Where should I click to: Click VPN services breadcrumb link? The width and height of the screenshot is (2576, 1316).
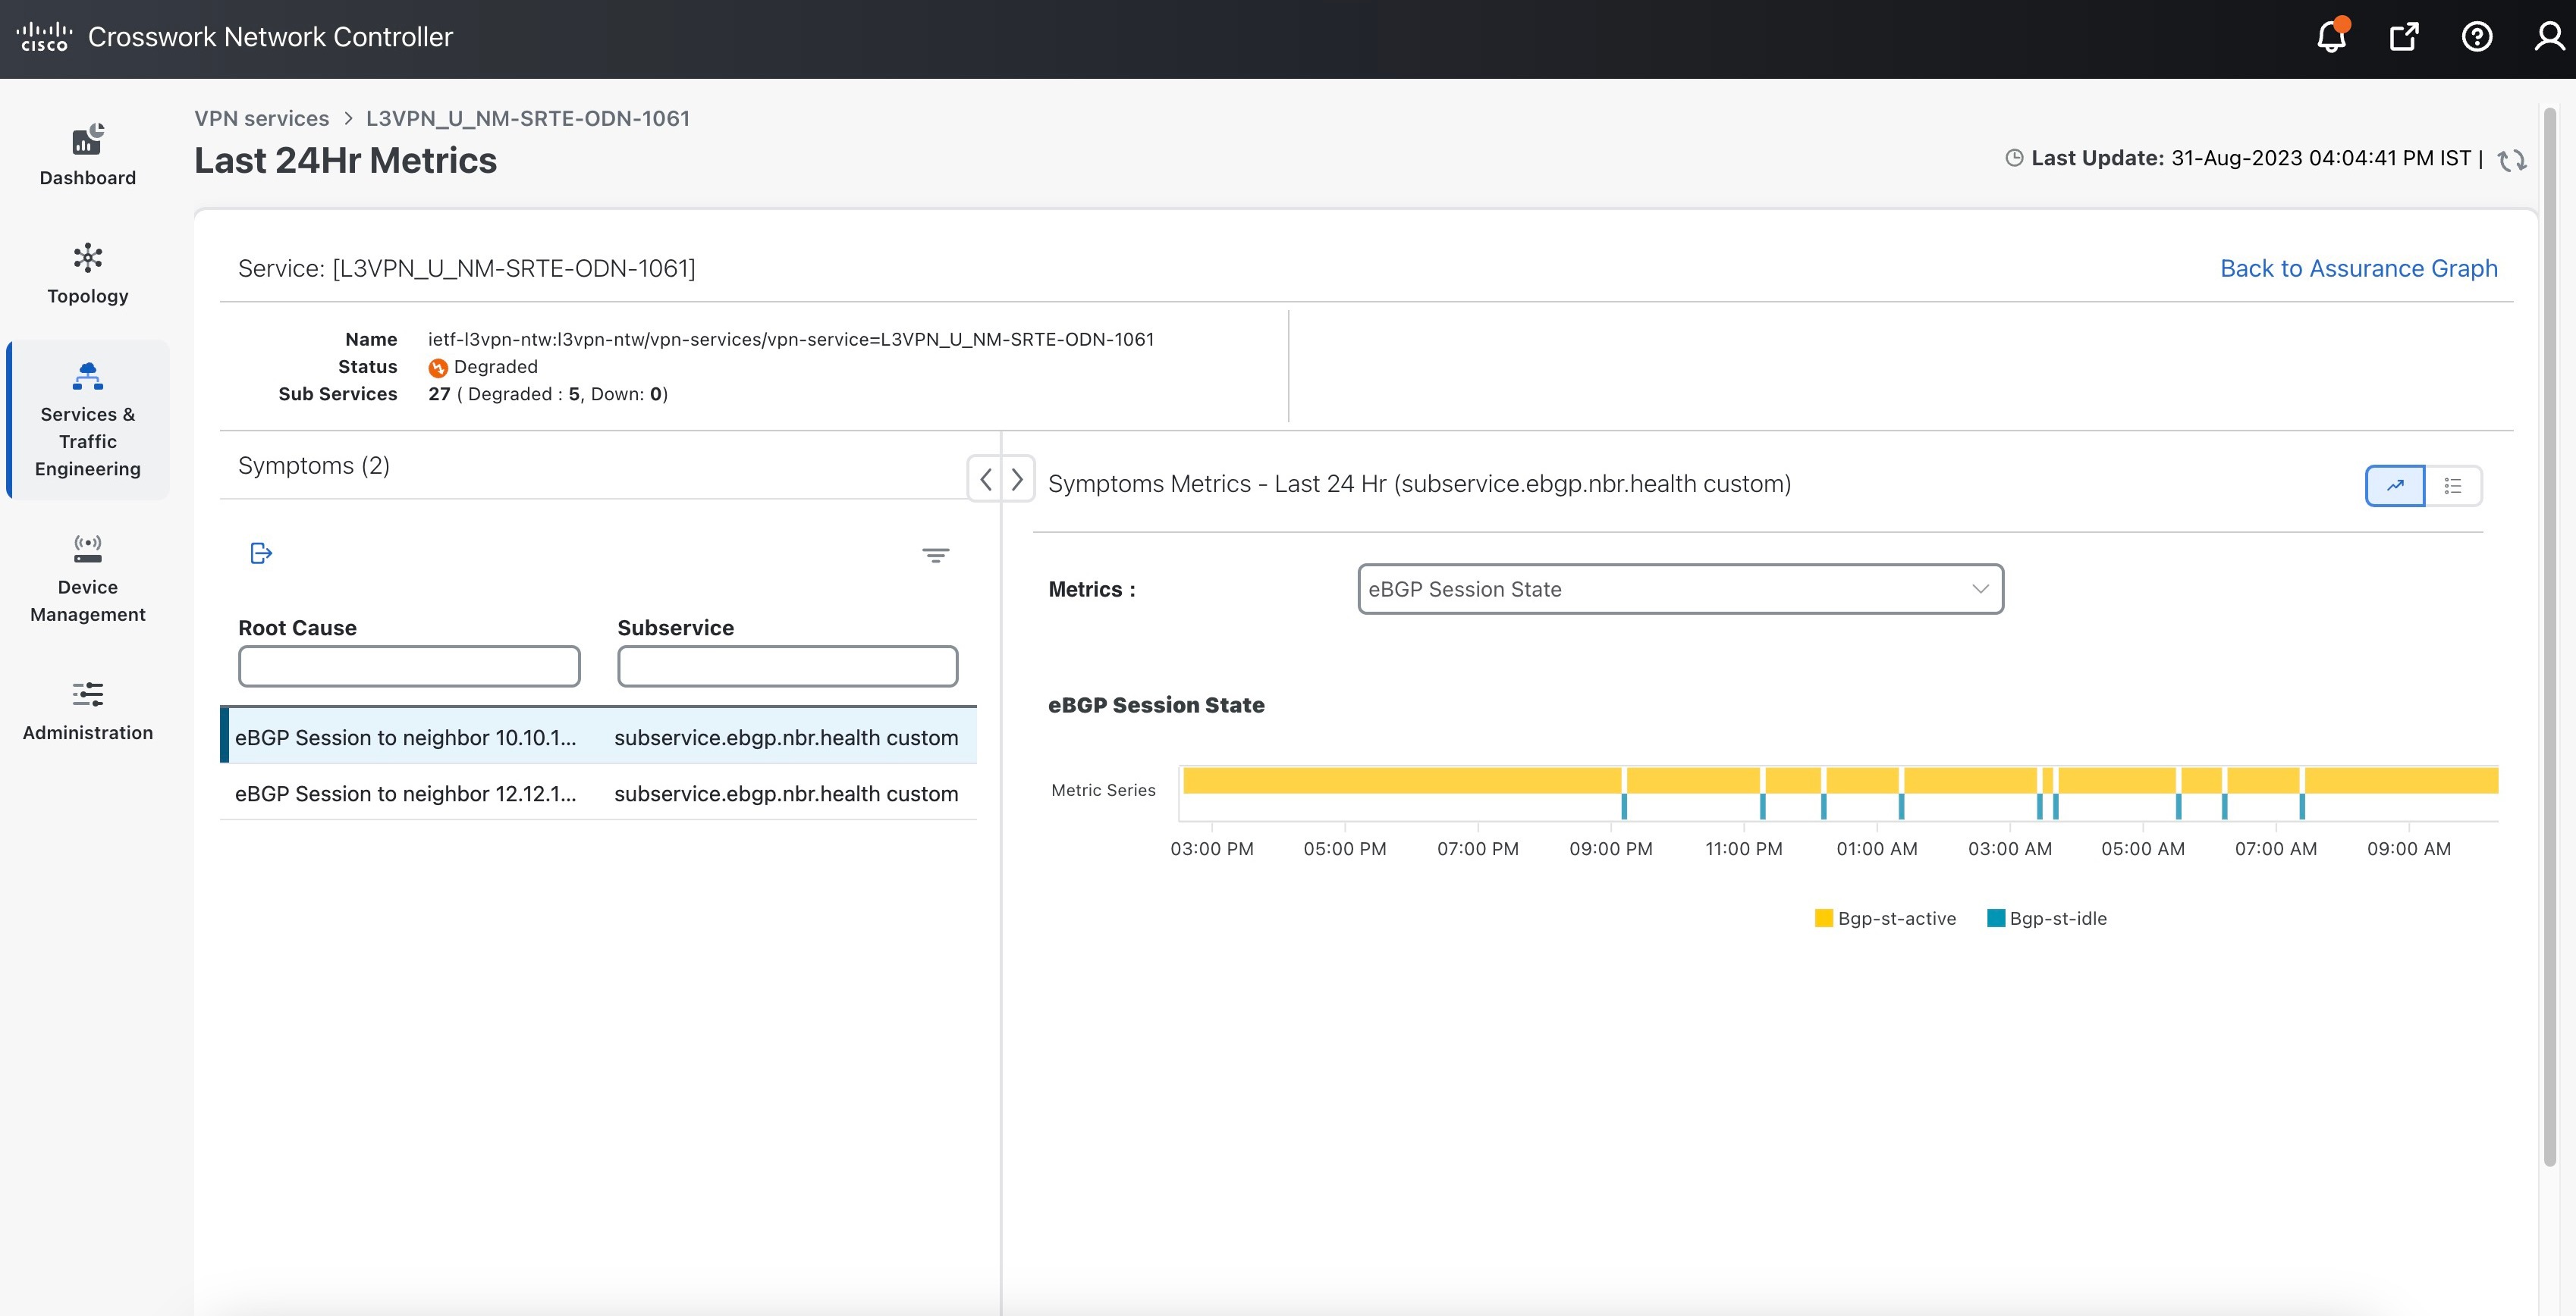tap(261, 118)
